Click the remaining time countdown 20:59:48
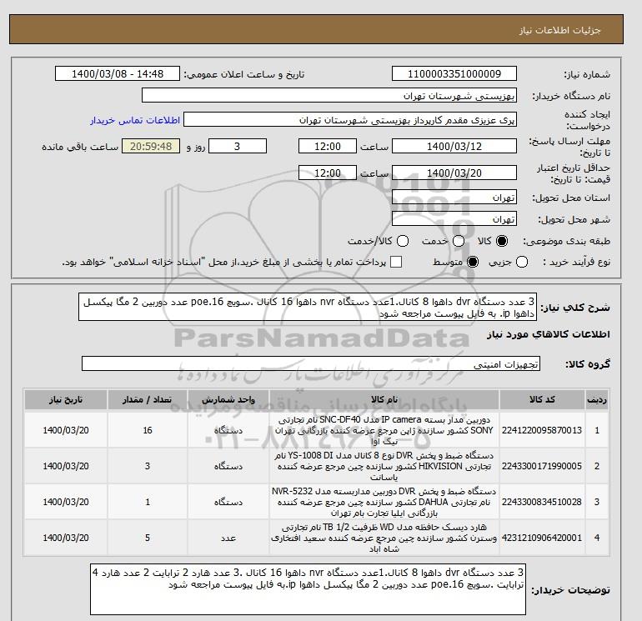 coord(151,146)
